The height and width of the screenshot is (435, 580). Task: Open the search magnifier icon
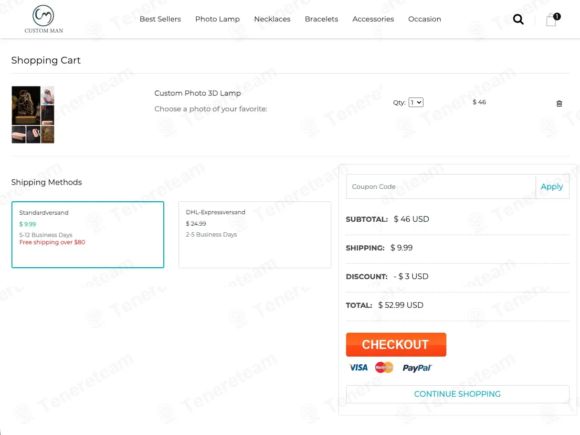pos(518,20)
